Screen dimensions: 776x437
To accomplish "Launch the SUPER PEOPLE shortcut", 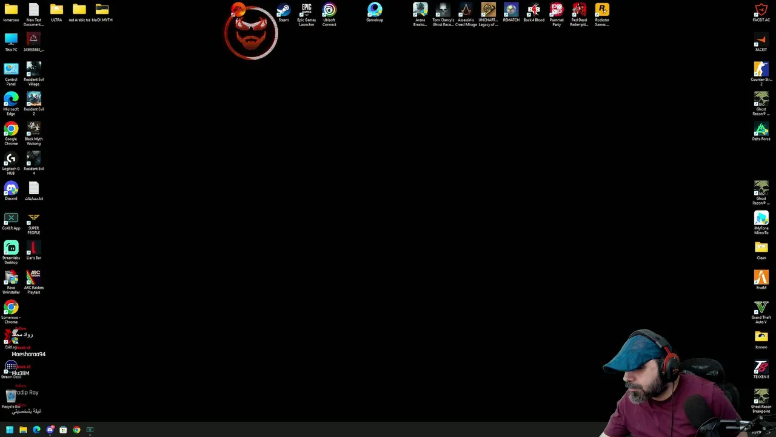I will (x=33, y=223).
